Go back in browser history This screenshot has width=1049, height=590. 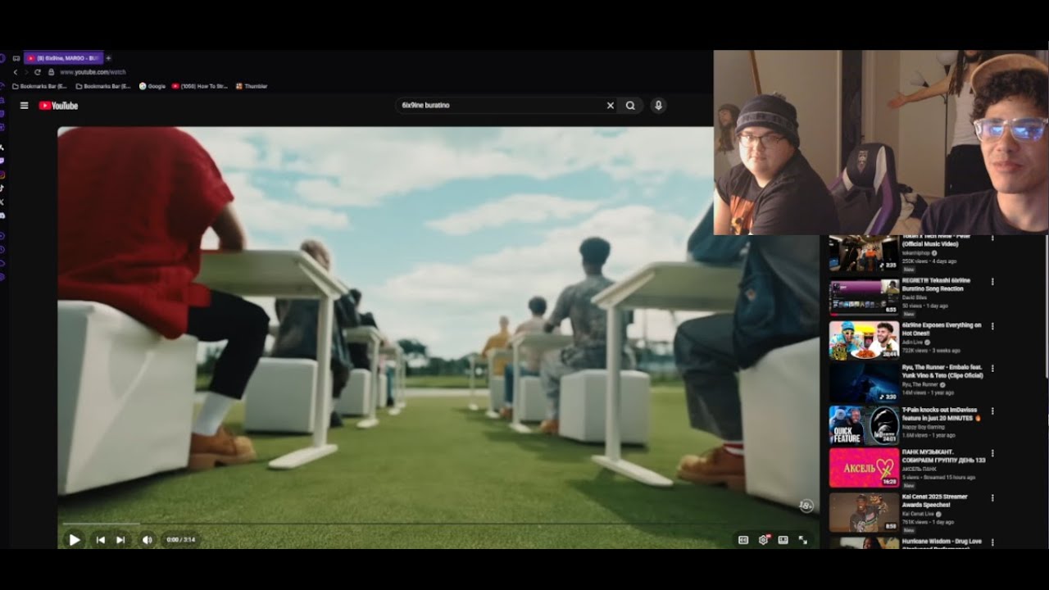point(15,72)
